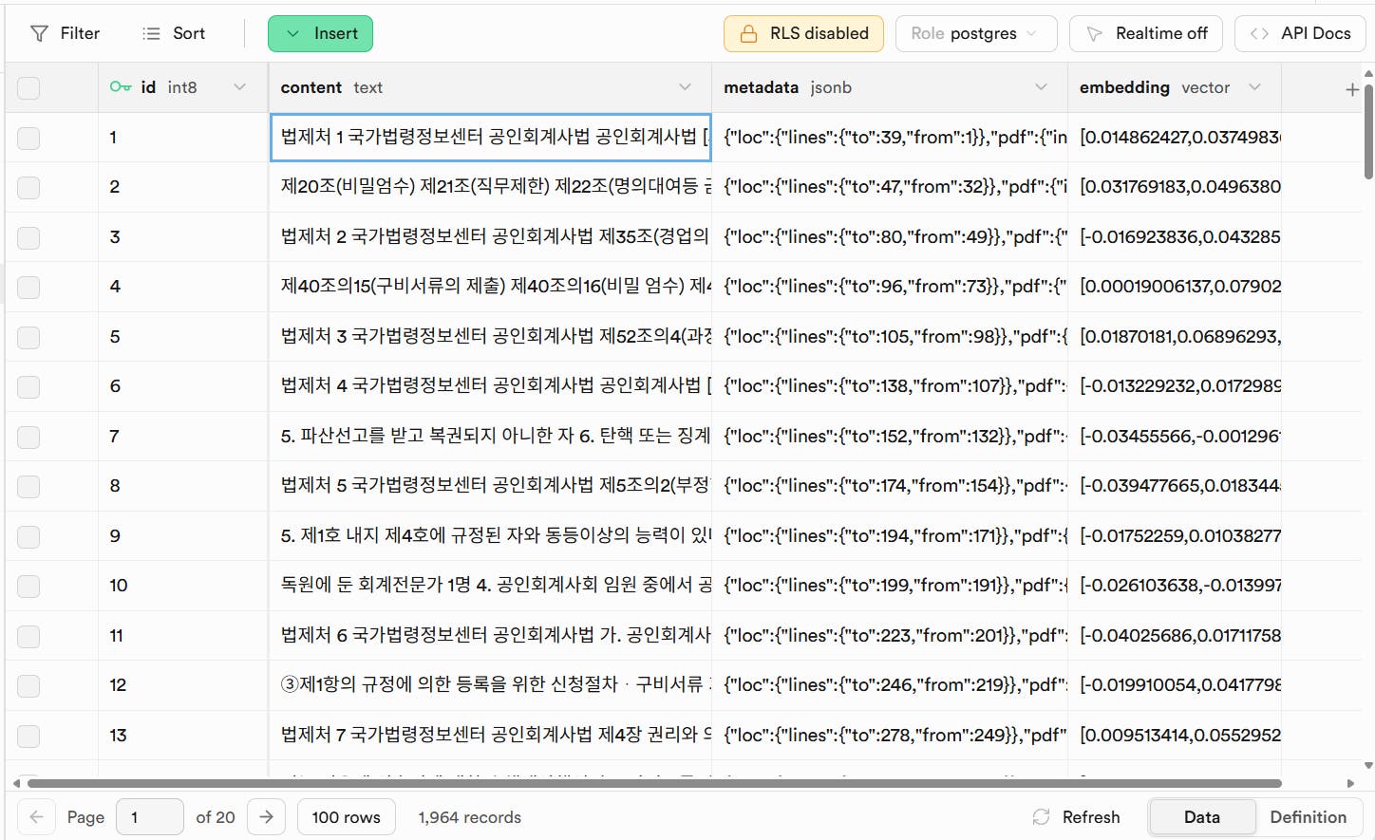Toggle the select-all rows checkbox

[28, 88]
